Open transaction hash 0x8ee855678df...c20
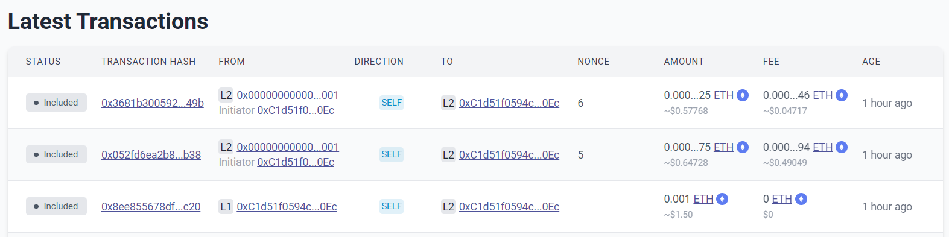This screenshot has width=949, height=237. 151,207
